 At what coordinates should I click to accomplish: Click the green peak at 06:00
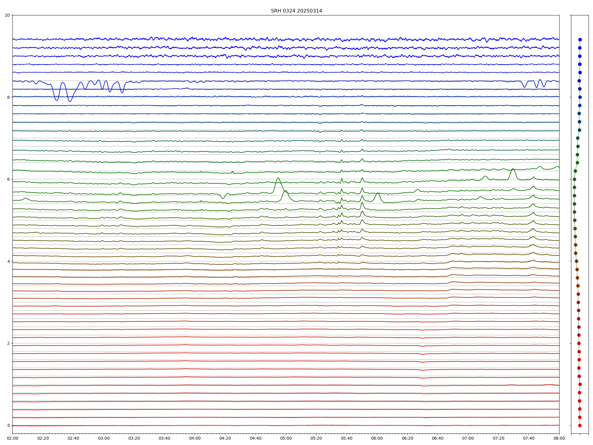coord(377,193)
